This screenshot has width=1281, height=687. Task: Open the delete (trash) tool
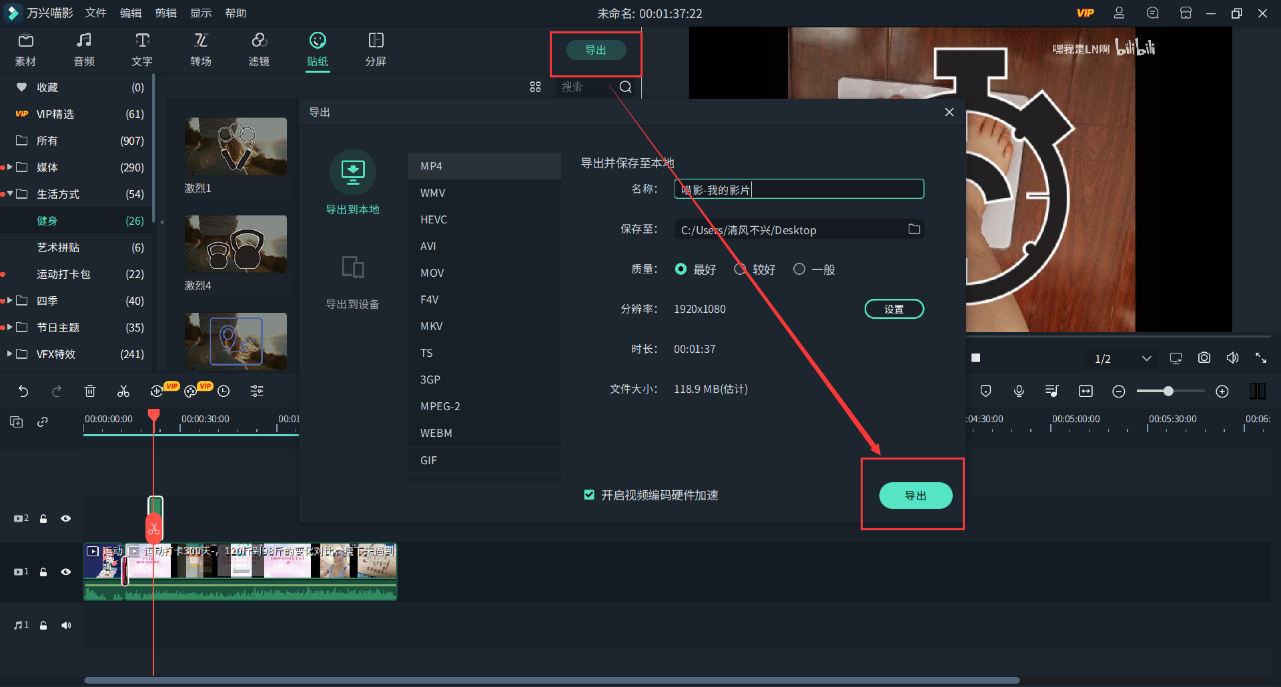90,391
